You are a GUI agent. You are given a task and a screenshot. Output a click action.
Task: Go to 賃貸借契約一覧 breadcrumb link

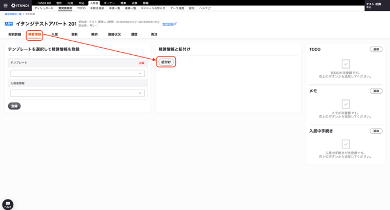click(x=13, y=14)
